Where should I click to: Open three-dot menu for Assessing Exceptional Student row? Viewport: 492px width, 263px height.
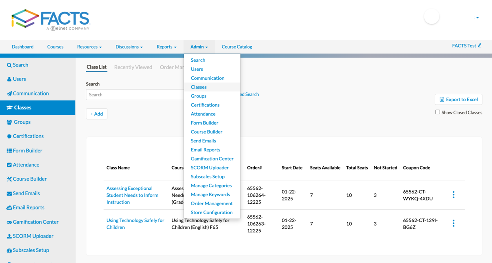coord(453,195)
